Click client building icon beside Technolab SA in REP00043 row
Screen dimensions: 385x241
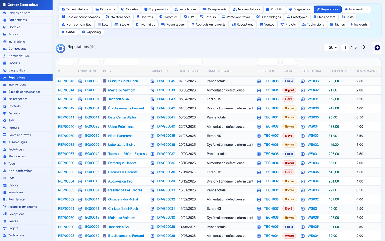pyautogui.click(x=105, y=99)
